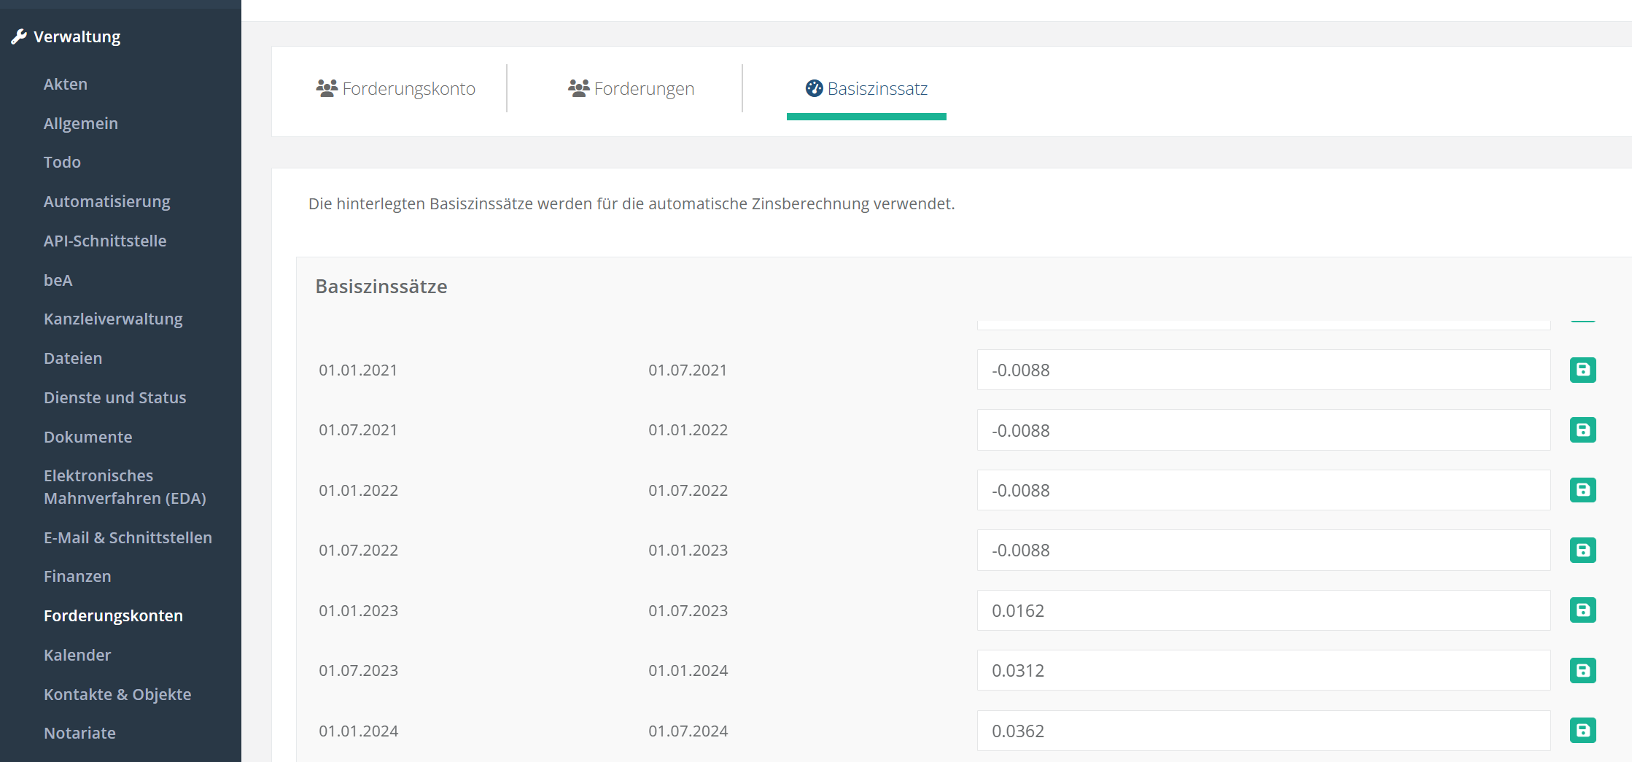Edit the 0.0362 interest rate field
The image size is (1632, 762).
click(x=1263, y=731)
